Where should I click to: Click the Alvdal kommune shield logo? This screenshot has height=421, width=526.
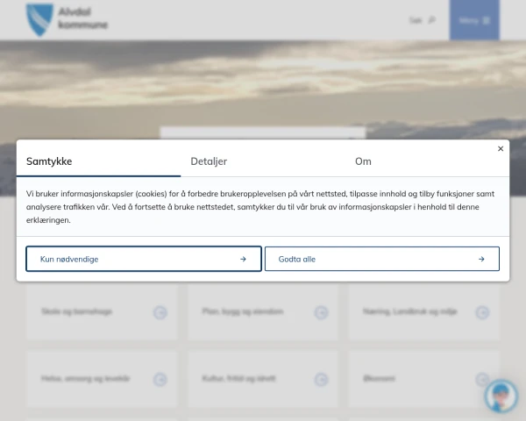tap(39, 18)
